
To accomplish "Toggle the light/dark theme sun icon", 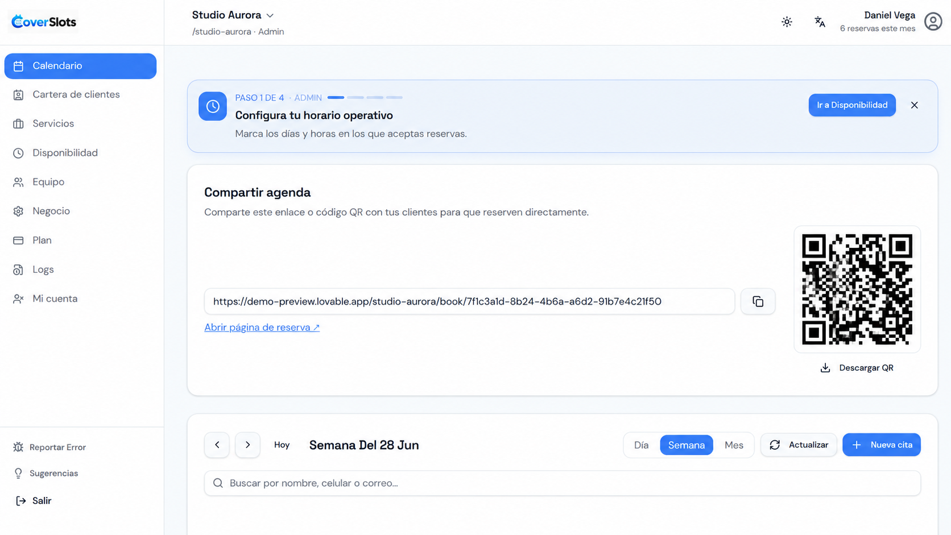I will [x=787, y=22].
